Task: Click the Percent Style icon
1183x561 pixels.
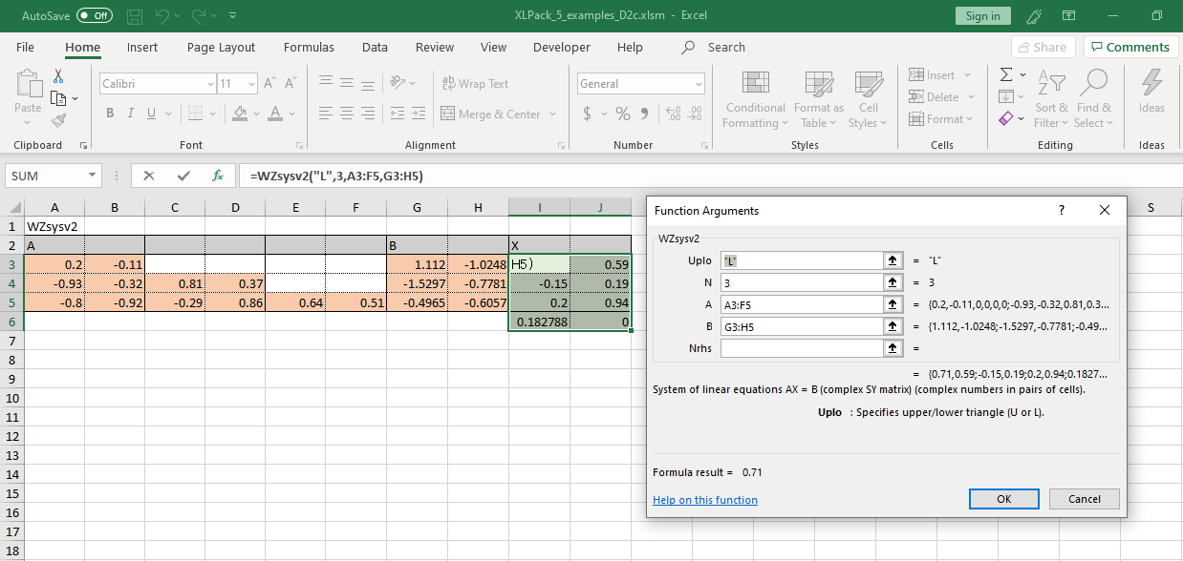Action: (623, 114)
